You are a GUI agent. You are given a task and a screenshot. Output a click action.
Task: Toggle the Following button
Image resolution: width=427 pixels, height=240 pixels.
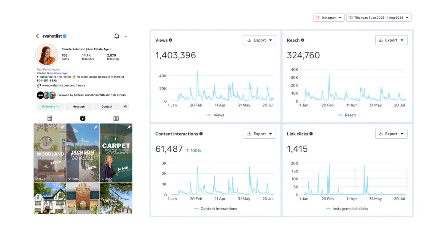[x=50, y=107]
